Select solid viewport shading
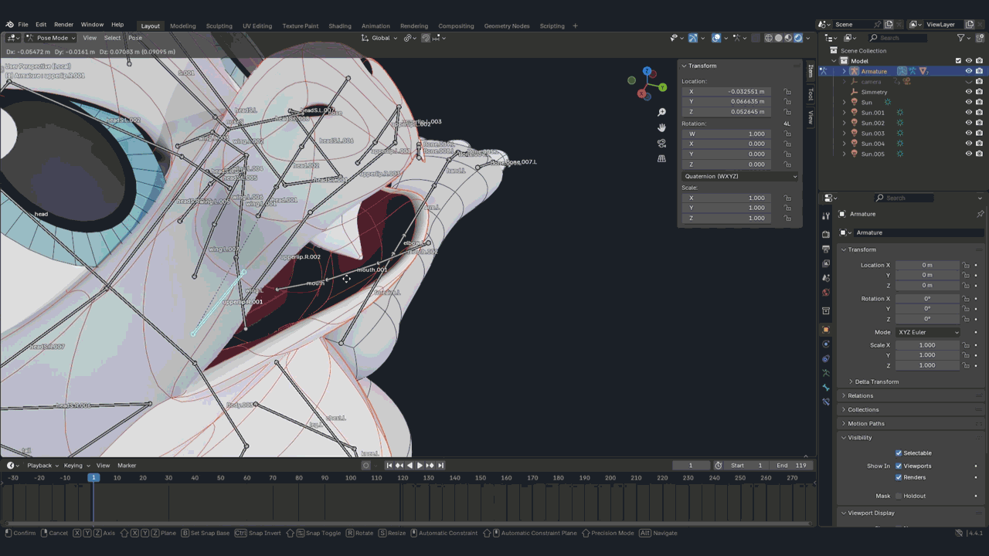Viewport: 989px width, 556px height. 779,38
